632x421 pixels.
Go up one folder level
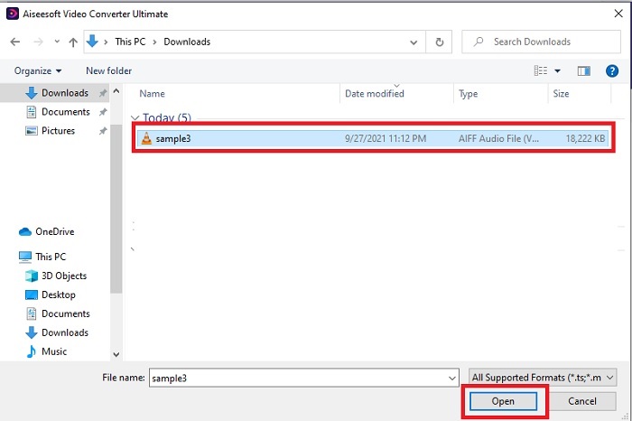(x=73, y=42)
